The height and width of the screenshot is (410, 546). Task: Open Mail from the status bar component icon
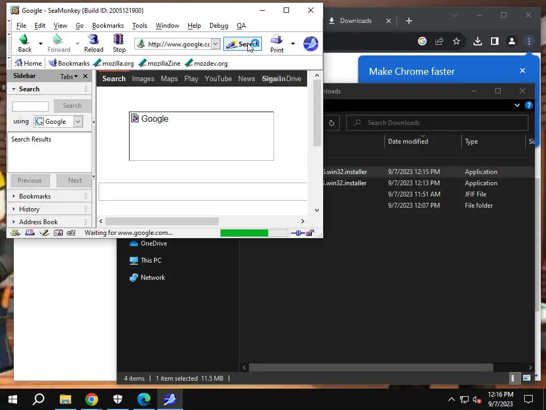[x=30, y=233]
